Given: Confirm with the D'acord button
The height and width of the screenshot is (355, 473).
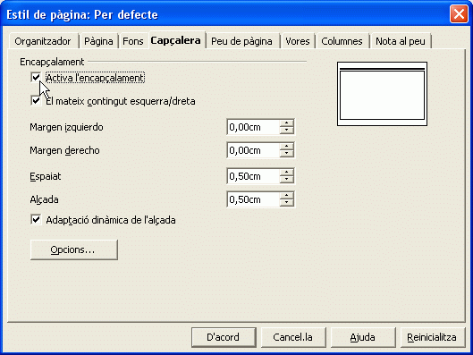Looking at the screenshot, I should coord(224,337).
